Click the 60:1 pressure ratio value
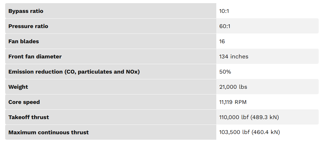Image resolution: width=323 pixels, height=144 pixels. pyautogui.click(x=225, y=26)
